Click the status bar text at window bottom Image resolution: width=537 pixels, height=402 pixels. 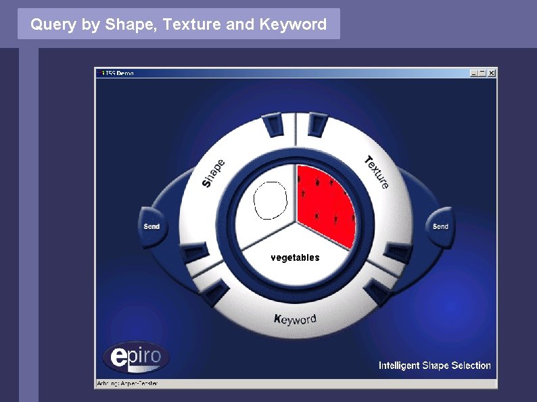tap(127, 384)
